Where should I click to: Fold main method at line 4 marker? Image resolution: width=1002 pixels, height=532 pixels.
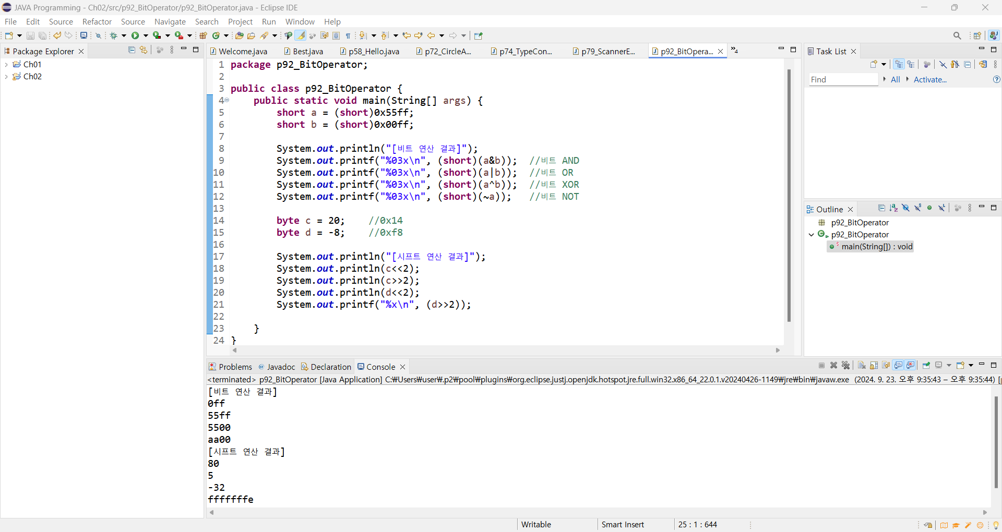click(226, 100)
